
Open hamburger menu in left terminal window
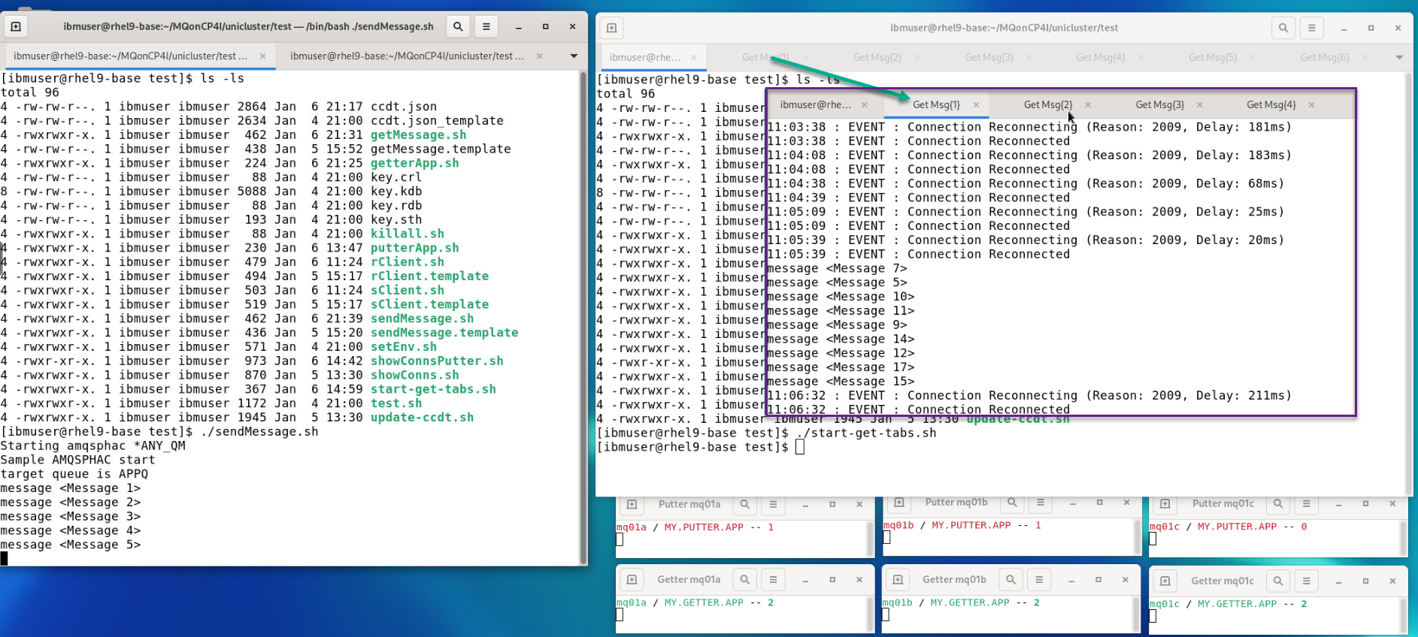tap(486, 26)
